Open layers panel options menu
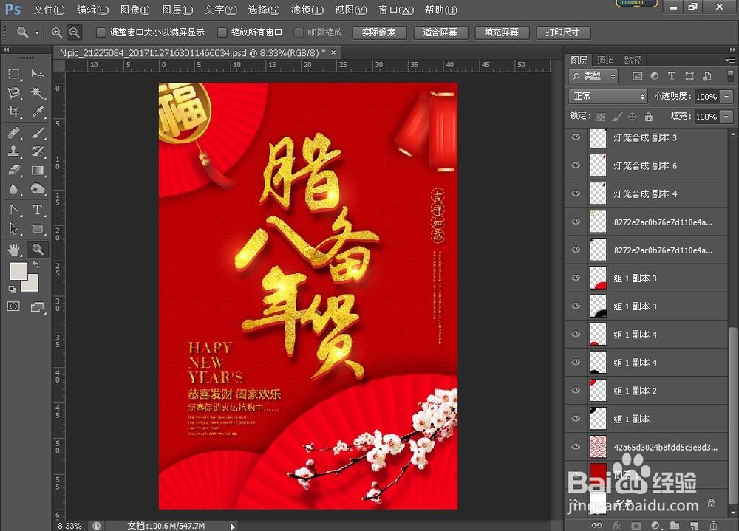Image resolution: width=739 pixels, height=531 pixels. (730, 61)
